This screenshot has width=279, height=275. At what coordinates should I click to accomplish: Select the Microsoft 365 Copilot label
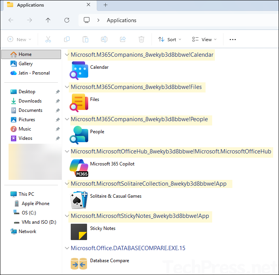(x=112, y=164)
